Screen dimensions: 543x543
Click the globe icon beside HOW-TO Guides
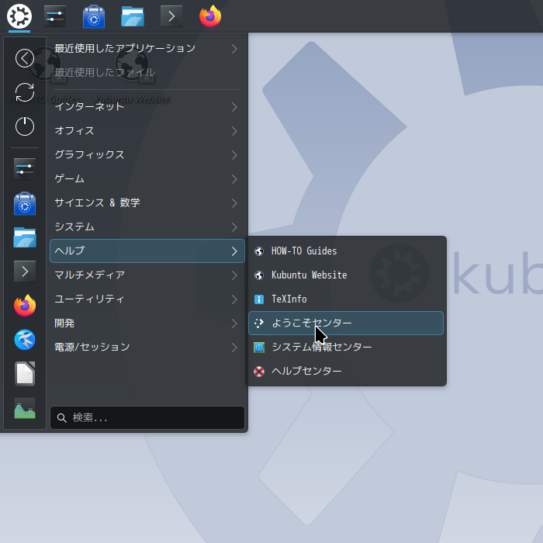[259, 251]
